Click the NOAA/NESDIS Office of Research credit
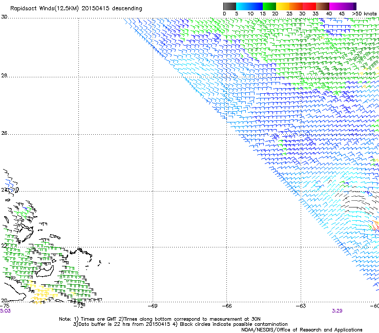Image resolution: width=379 pixels, height=333 pixels. click(x=302, y=329)
